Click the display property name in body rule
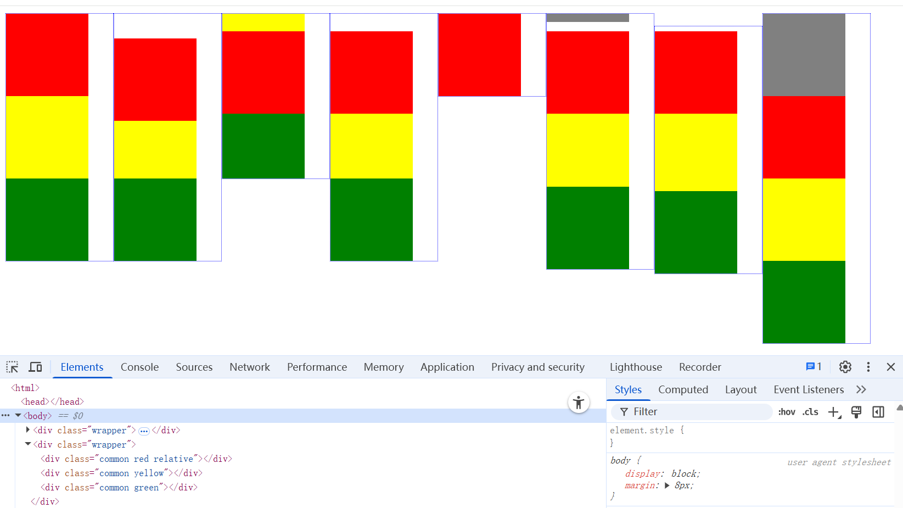 coord(642,473)
